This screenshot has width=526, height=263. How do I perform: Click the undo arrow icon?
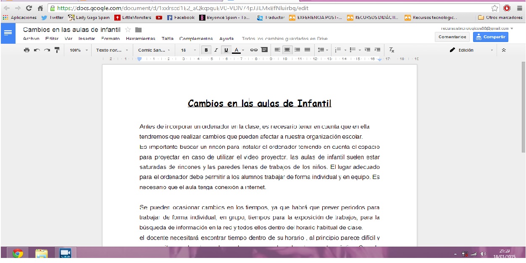pos(37,50)
